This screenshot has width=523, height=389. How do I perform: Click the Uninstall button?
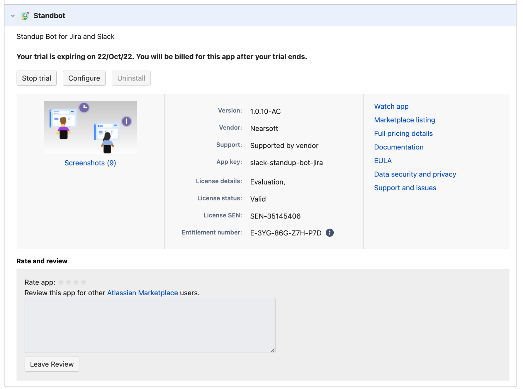(x=131, y=78)
